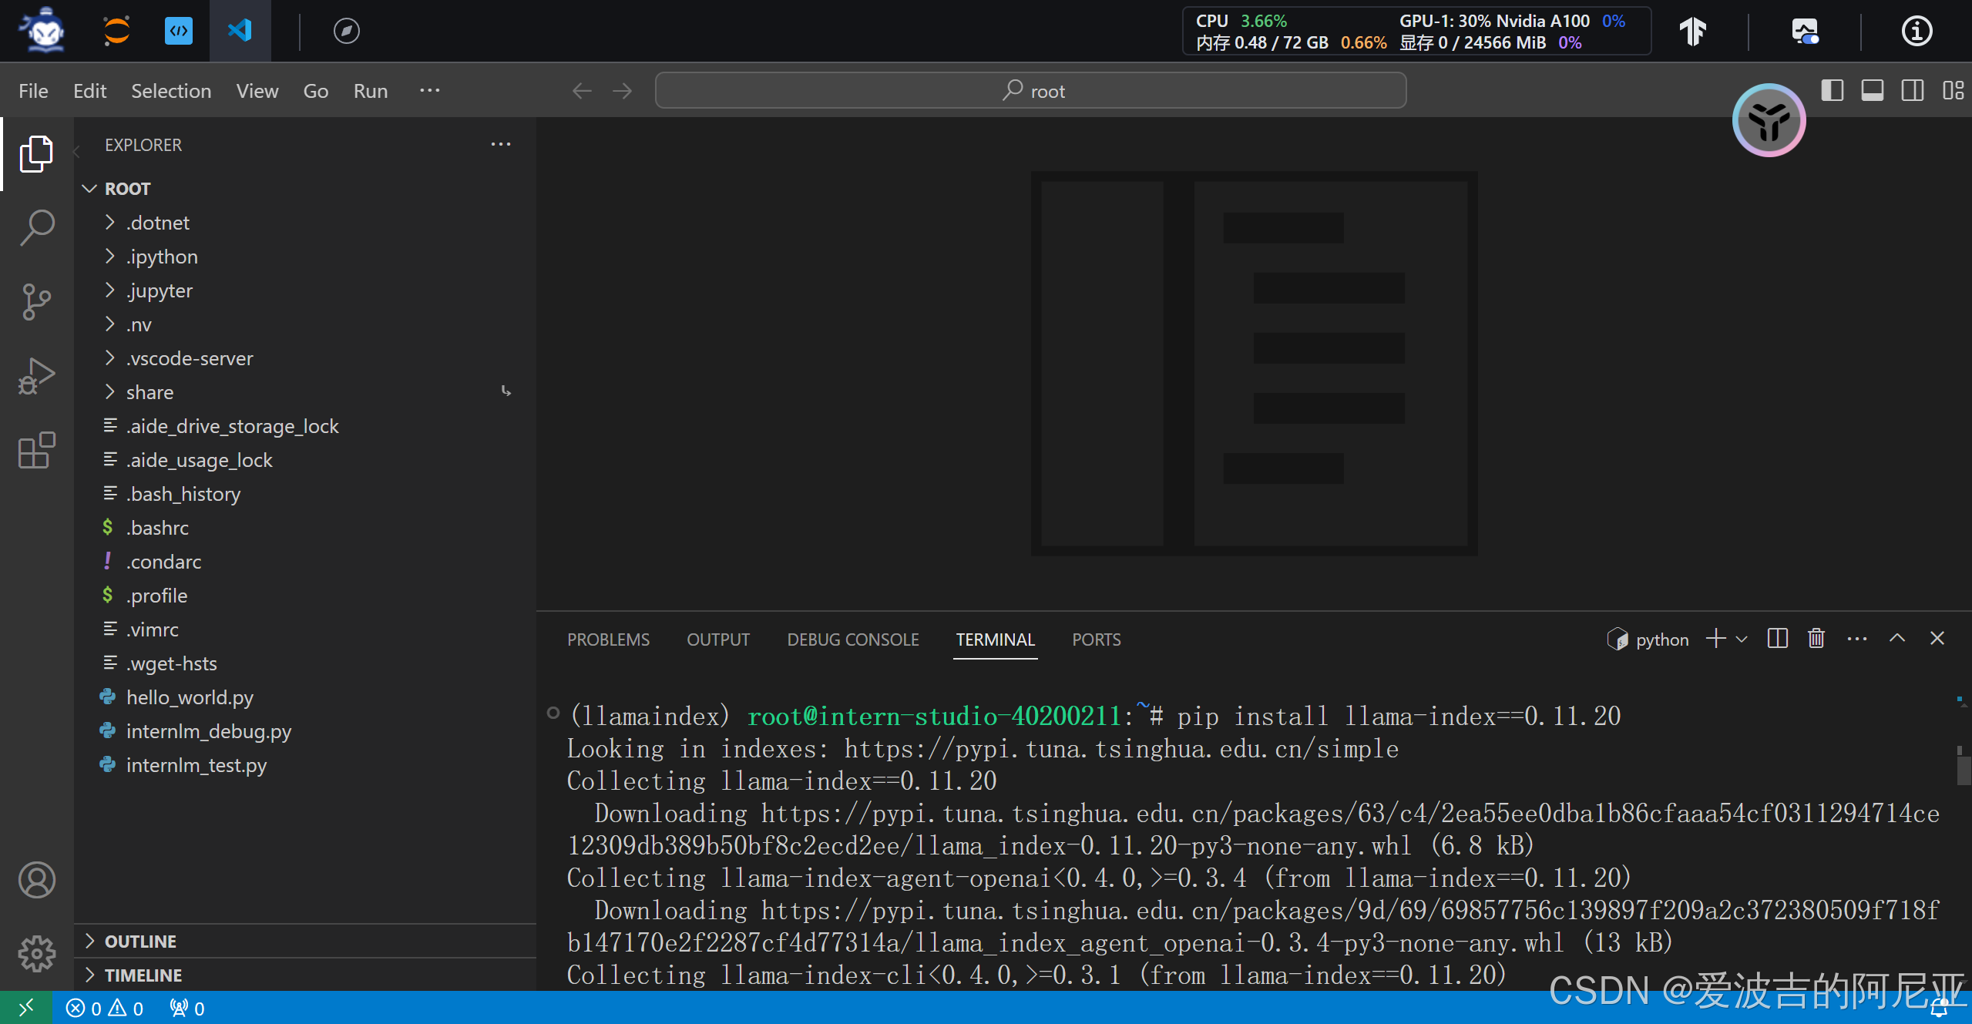Screen dimensions: 1972x1024
Task: Kill terminal with the trash icon
Action: (1816, 639)
